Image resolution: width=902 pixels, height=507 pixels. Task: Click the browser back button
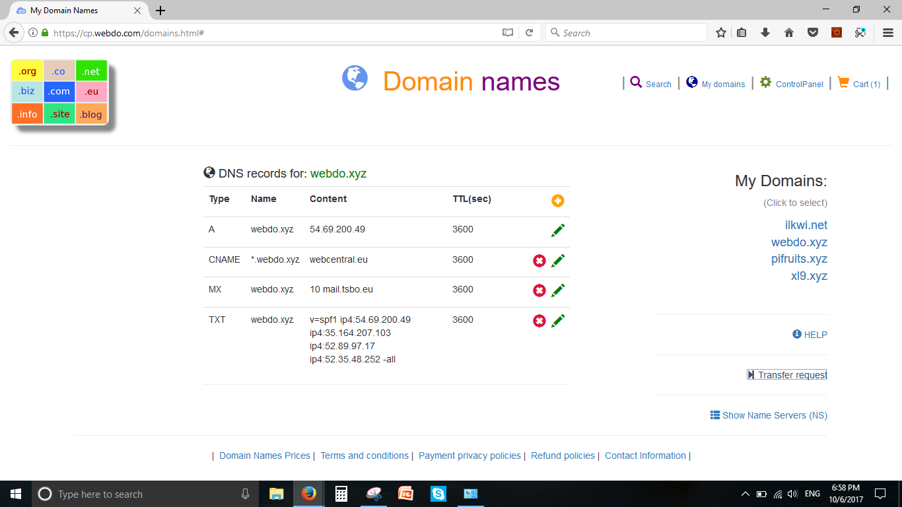click(x=13, y=32)
